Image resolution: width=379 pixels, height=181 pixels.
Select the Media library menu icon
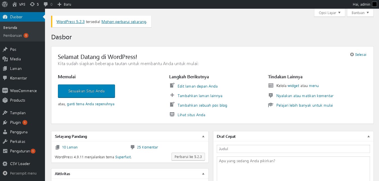(x=5, y=59)
